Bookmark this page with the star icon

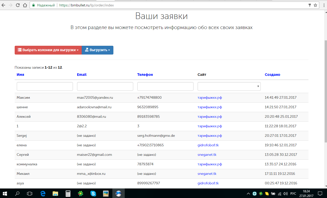click(x=315, y=5)
